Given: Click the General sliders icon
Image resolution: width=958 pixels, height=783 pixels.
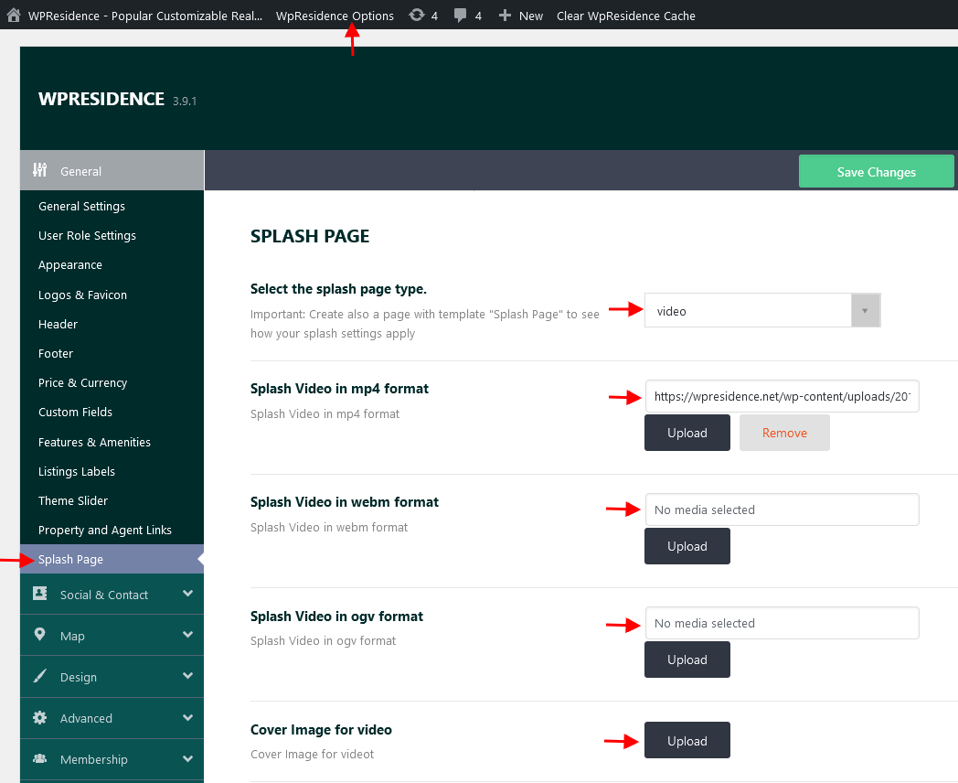Looking at the screenshot, I should 39,170.
